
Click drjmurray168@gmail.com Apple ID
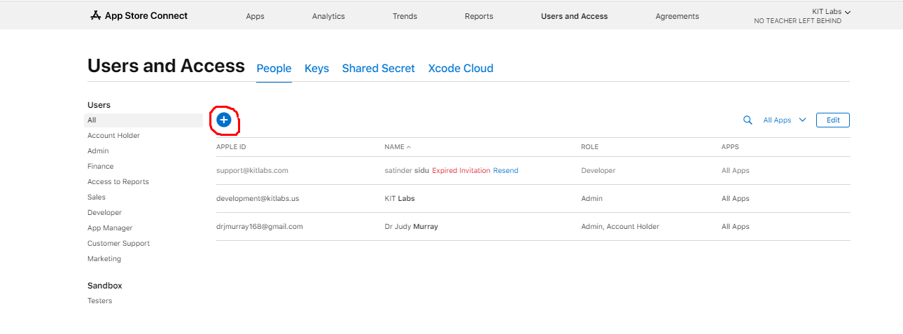click(260, 227)
